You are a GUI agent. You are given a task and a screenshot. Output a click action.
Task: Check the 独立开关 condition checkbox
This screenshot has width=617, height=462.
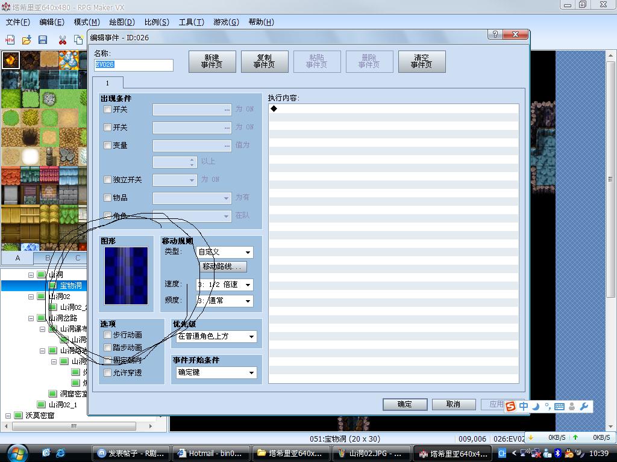pyautogui.click(x=107, y=179)
